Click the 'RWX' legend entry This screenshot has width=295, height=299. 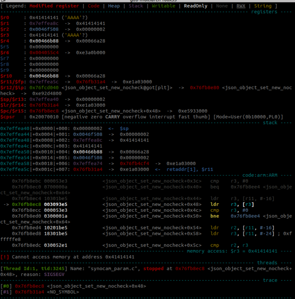coord(240,6)
